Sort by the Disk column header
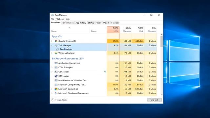This screenshot has width=210, height=118. tap(138, 29)
